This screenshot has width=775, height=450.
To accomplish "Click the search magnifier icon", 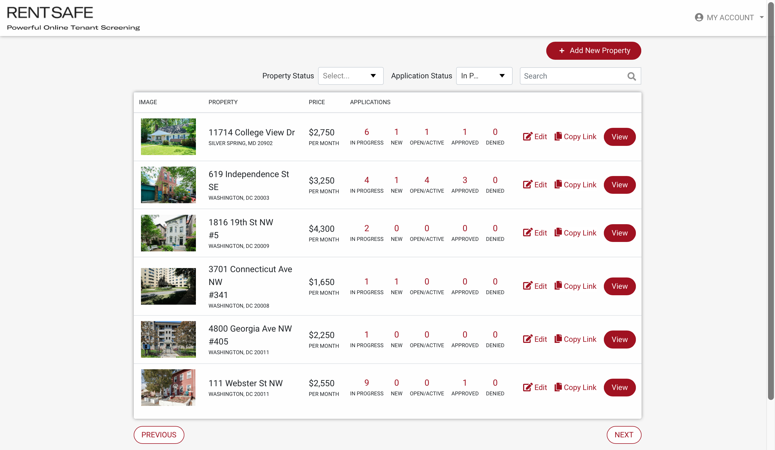I will point(631,76).
